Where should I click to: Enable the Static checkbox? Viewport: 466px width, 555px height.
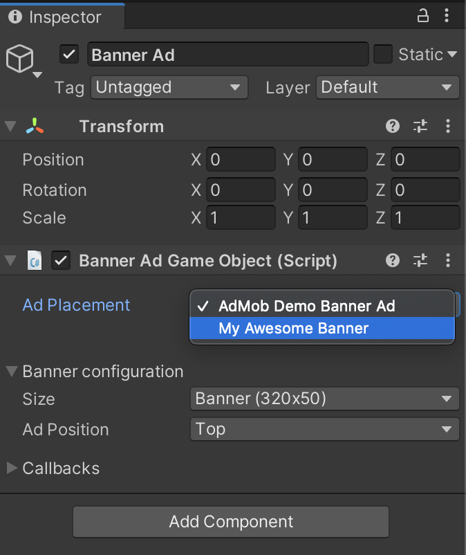coord(383,54)
